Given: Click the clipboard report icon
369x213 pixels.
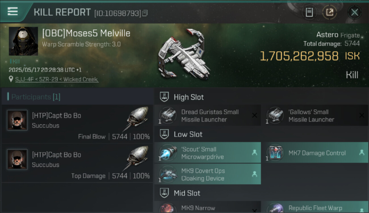Looking at the screenshot, I should click(309, 12).
